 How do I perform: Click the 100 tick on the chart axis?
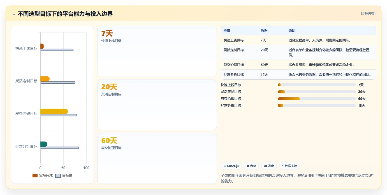pyautogui.click(x=86, y=168)
